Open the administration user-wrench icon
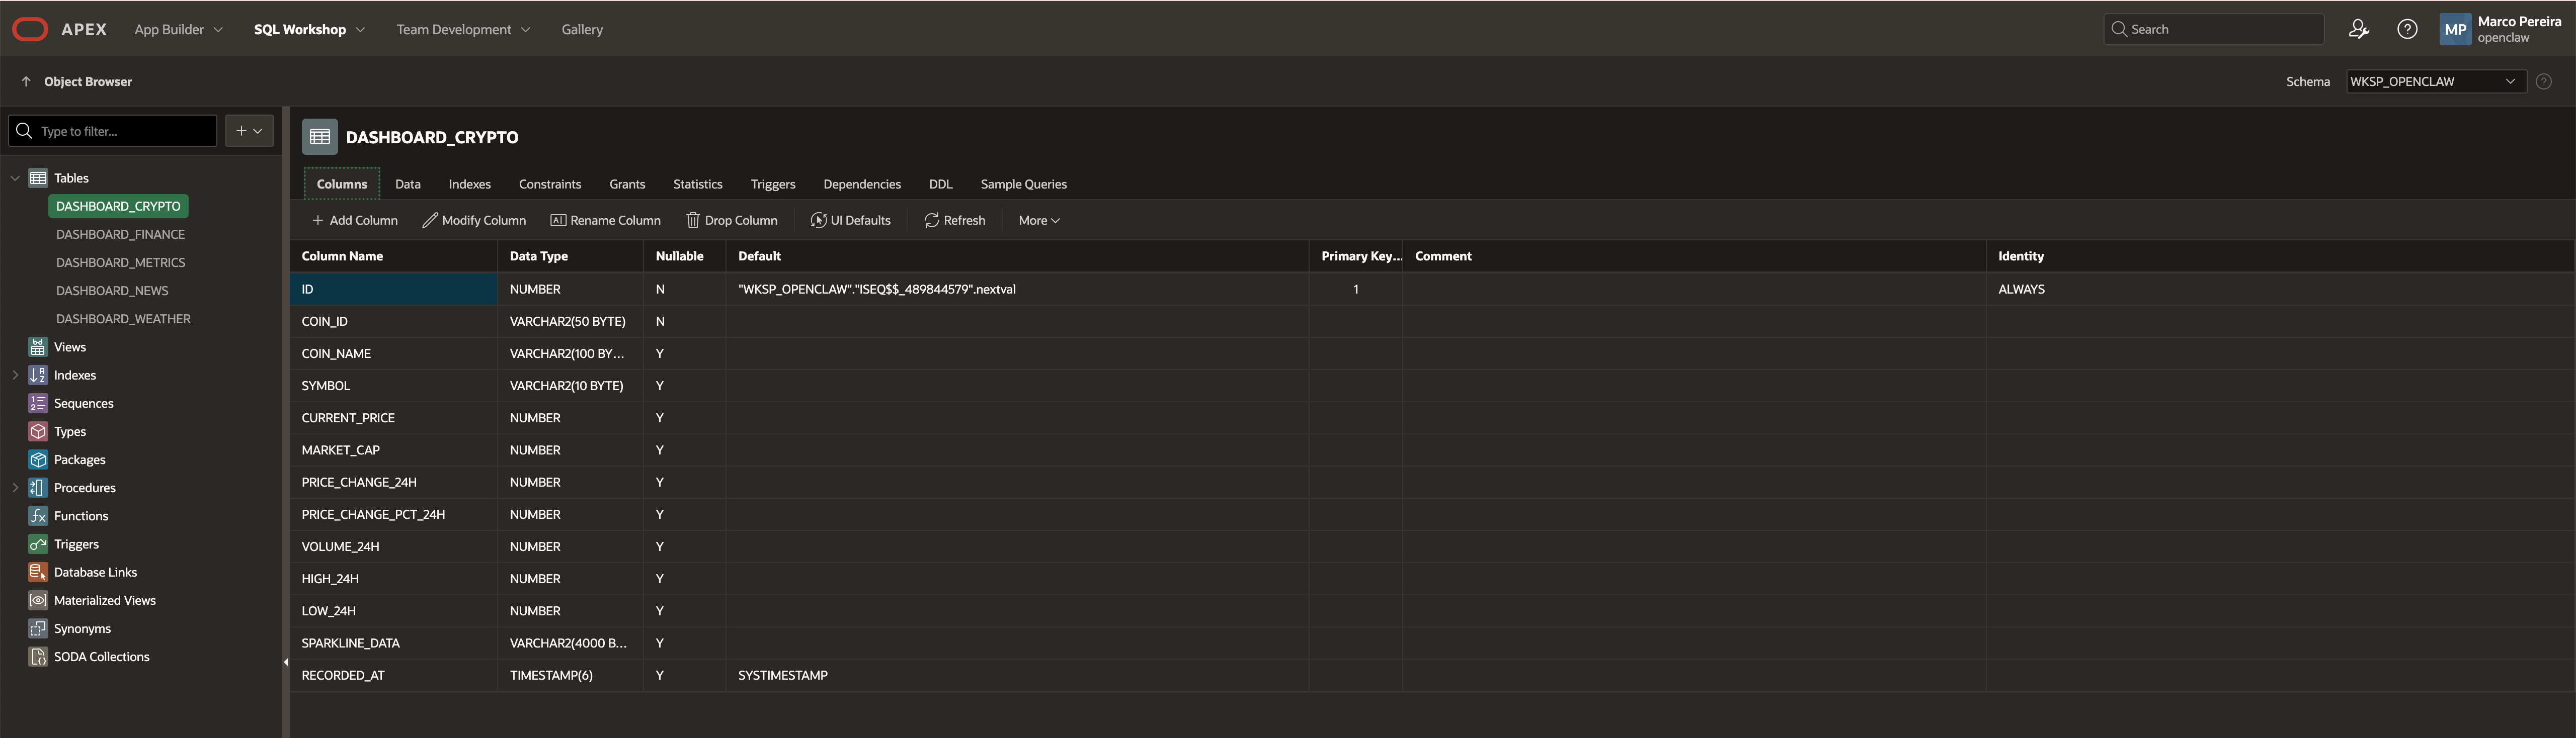Screen dimensions: 2576x738 [x=2358, y=29]
